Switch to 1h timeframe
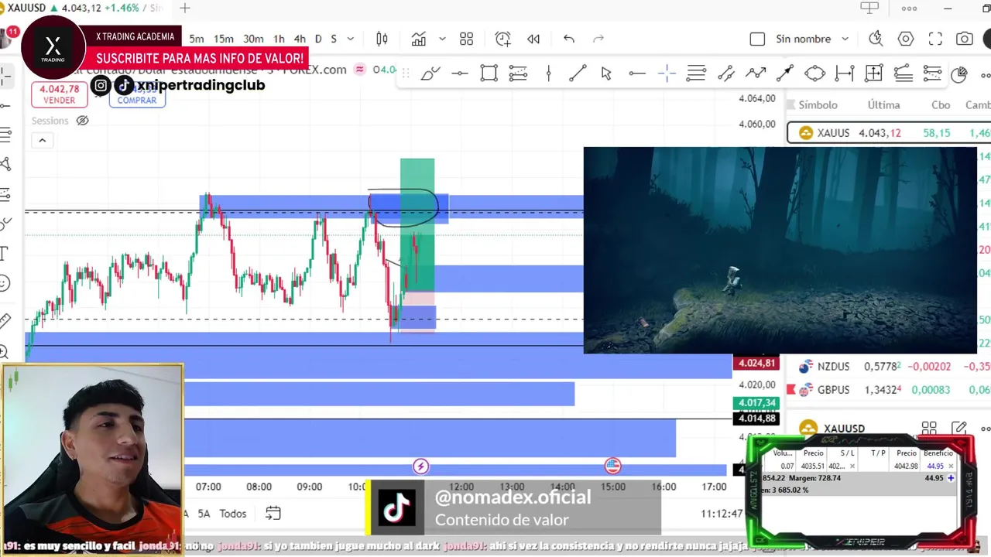The image size is (991, 557). (279, 39)
